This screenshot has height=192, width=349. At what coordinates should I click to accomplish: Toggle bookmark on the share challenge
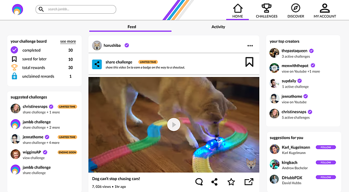click(249, 62)
